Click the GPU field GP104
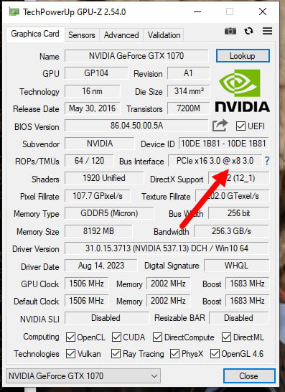This screenshot has width=285, height=392. [96, 73]
